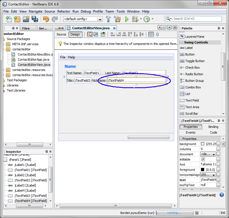The image size is (229, 218).
Task: Click the Open Project folder icon
Action: pos(26,19)
